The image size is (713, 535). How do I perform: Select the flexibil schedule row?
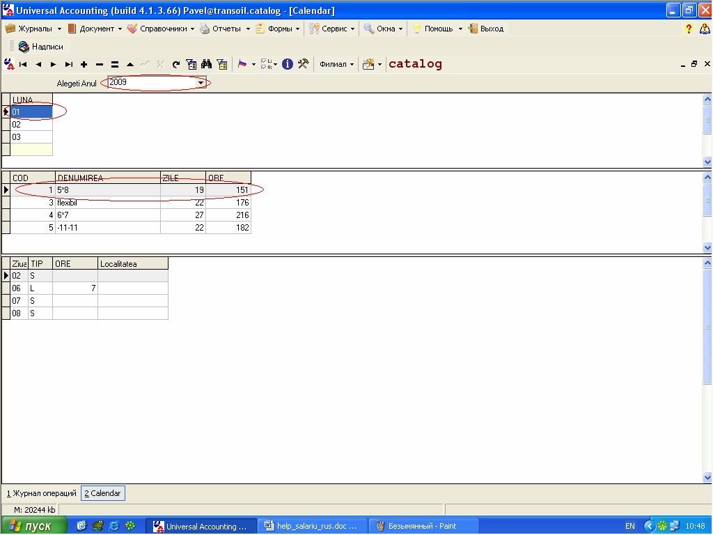coord(130,203)
